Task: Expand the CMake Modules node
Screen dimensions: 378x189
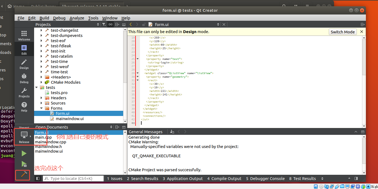Action: pyautogui.click(x=42, y=82)
